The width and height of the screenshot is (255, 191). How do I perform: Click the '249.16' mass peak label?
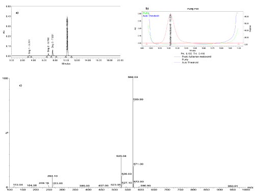pos(44,183)
